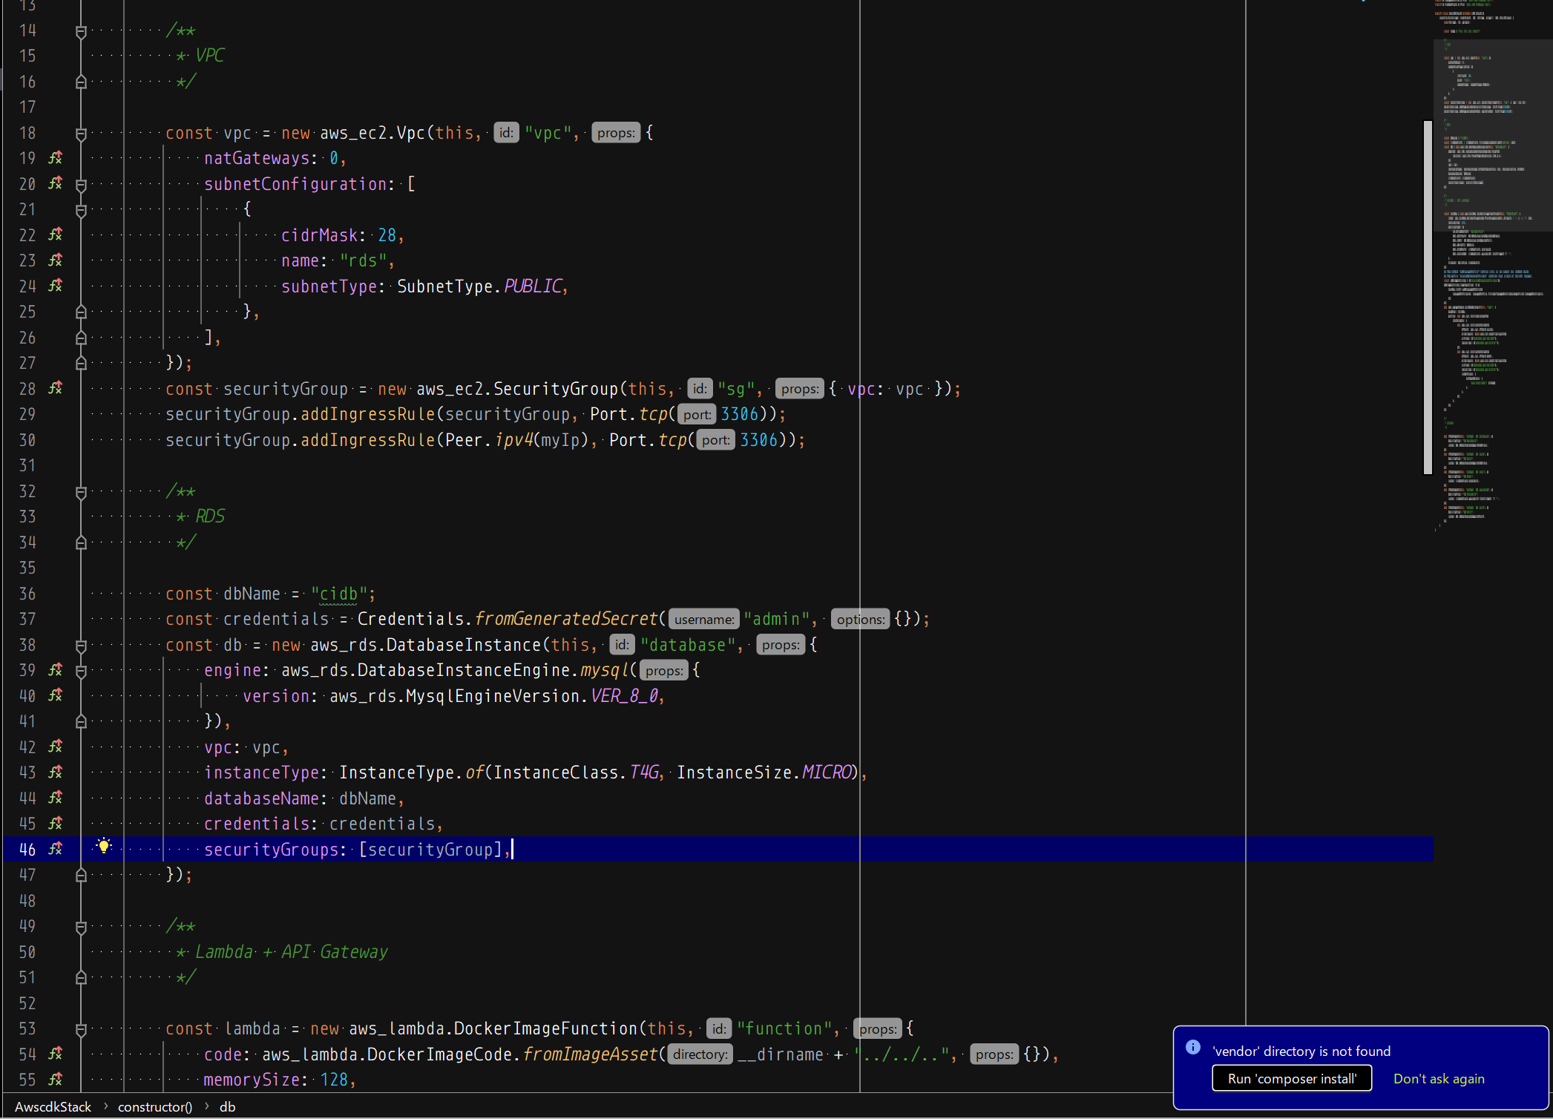
Task: Click the "admin" string on line 37
Action: click(777, 619)
